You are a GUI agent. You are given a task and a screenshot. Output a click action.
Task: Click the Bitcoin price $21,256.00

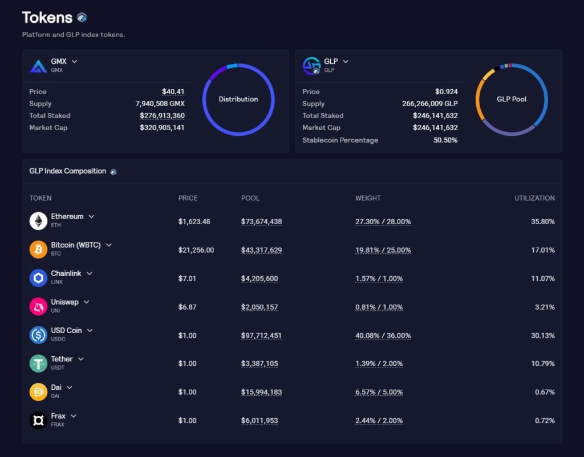(196, 250)
